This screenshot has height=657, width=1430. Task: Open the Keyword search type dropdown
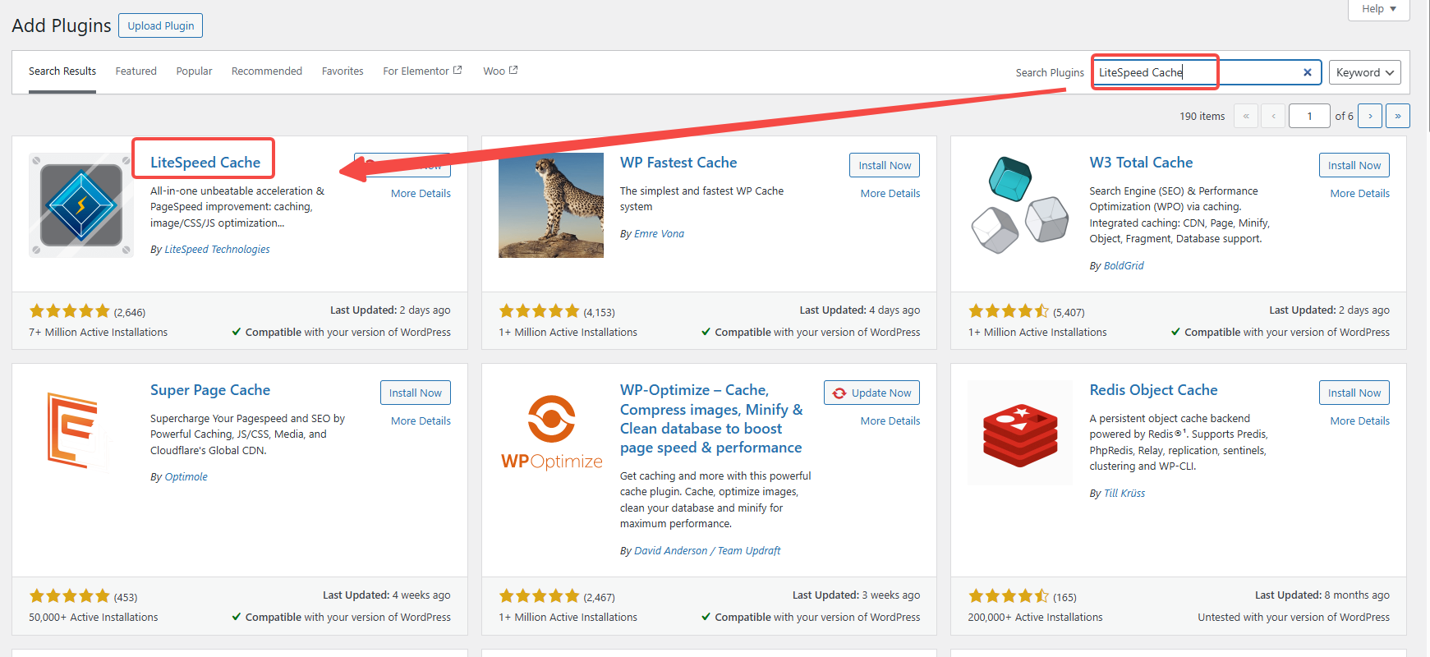(x=1364, y=72)
